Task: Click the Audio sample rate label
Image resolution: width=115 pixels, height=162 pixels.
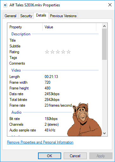Action: pos(23,130)
